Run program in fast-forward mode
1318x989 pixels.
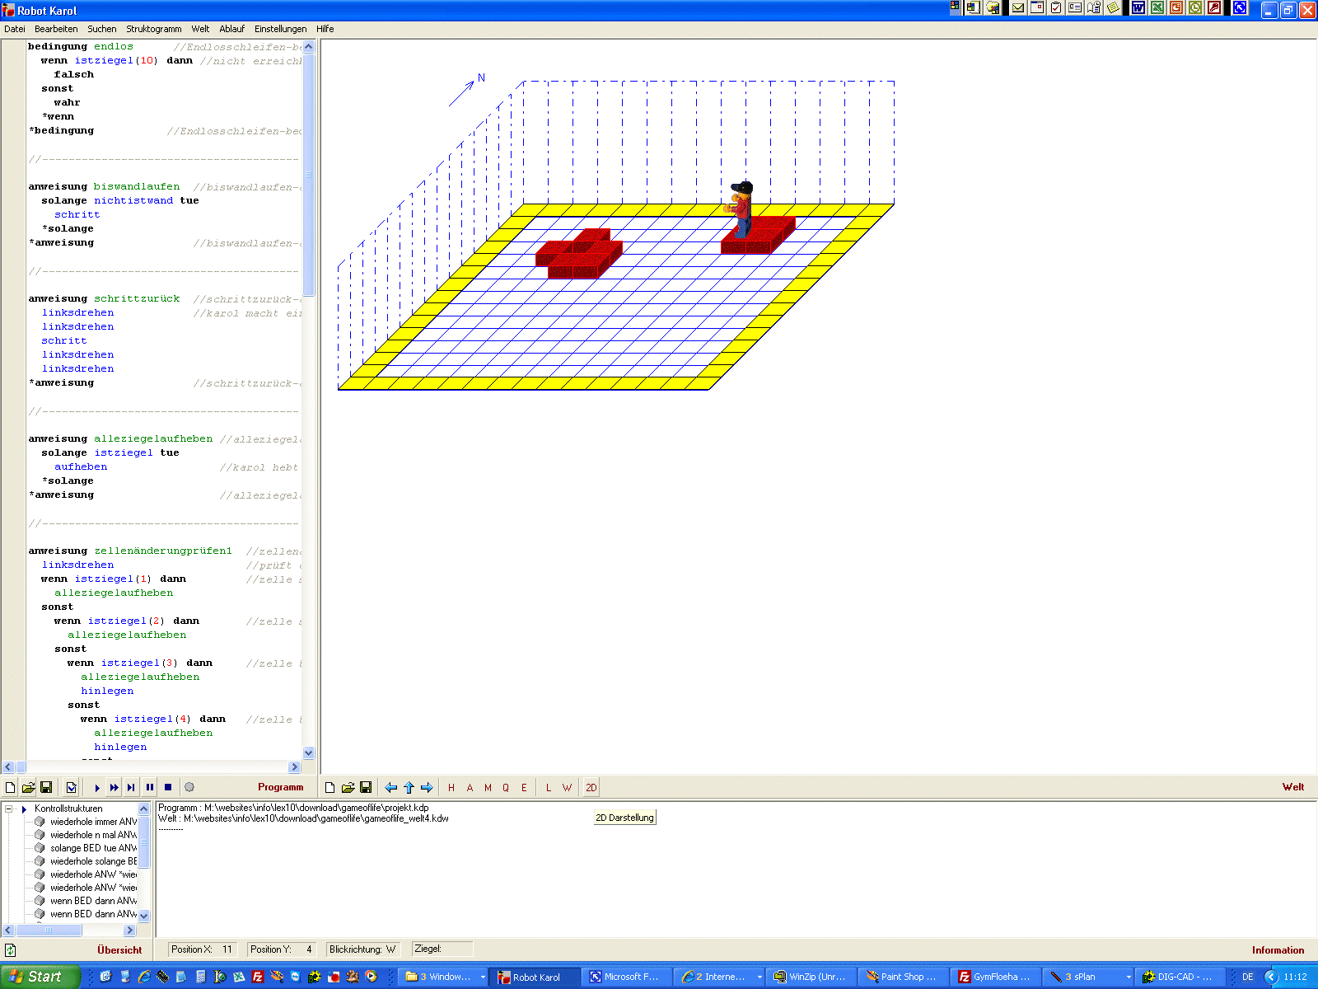pos(114,787)
